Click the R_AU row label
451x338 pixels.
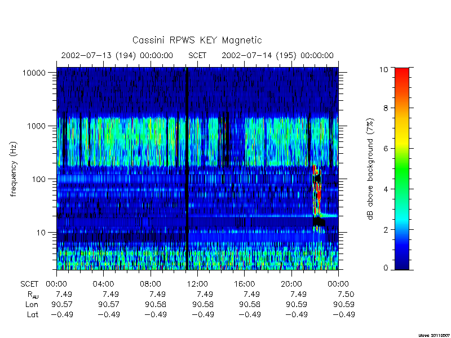[x=33, y=295]
